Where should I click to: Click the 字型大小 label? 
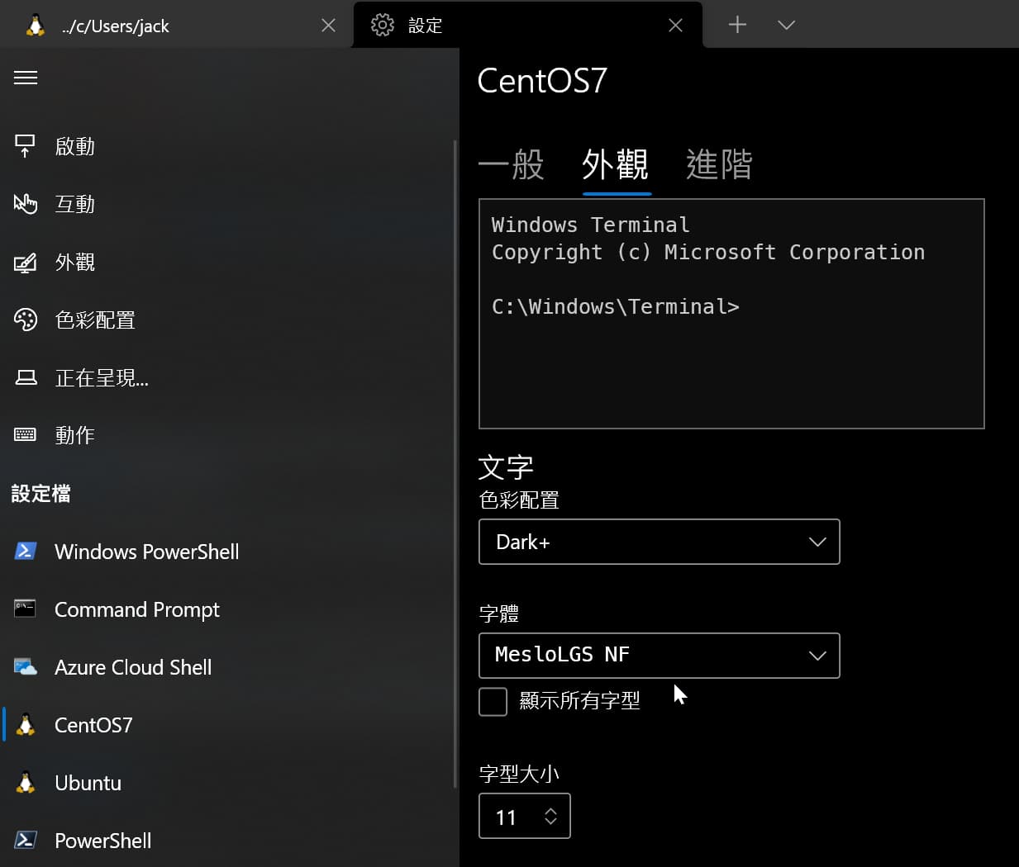point(519,774)
